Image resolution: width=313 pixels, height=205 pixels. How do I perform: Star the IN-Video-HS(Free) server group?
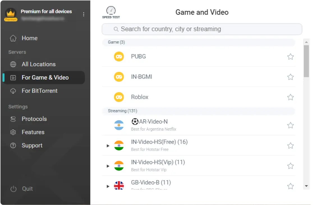click(x=291, y=146)
